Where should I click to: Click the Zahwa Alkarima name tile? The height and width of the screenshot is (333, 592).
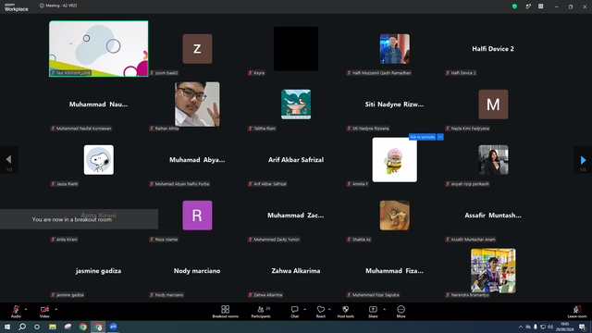[296, 271]
